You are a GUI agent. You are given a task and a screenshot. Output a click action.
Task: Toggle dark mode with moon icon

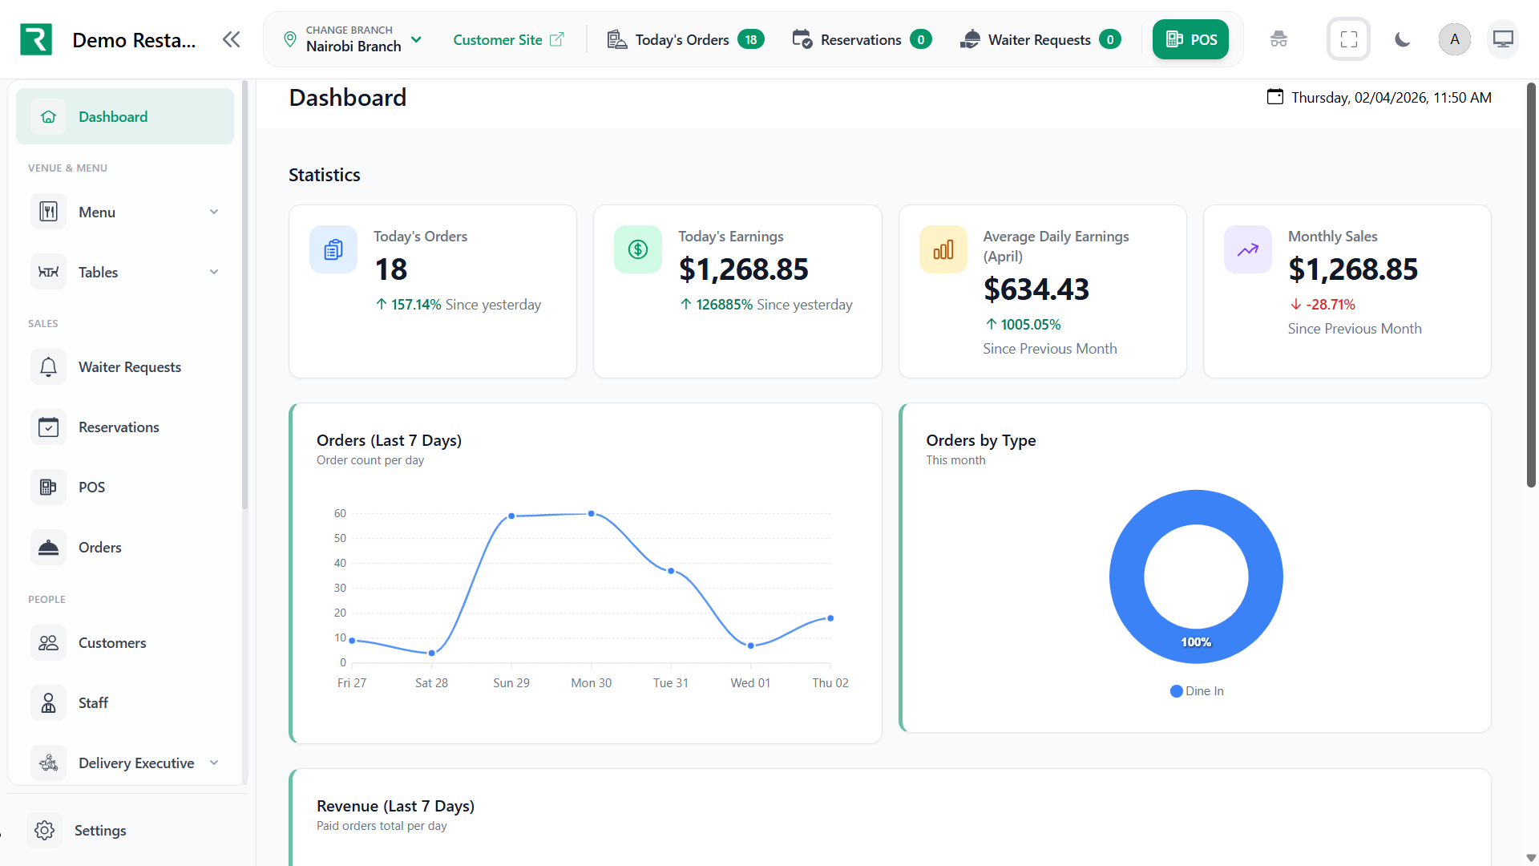coord(1402,39)
